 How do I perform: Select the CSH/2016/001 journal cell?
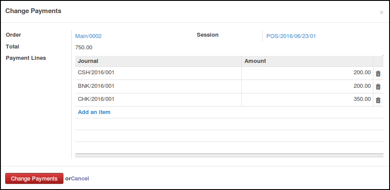(x=158, y=73)
